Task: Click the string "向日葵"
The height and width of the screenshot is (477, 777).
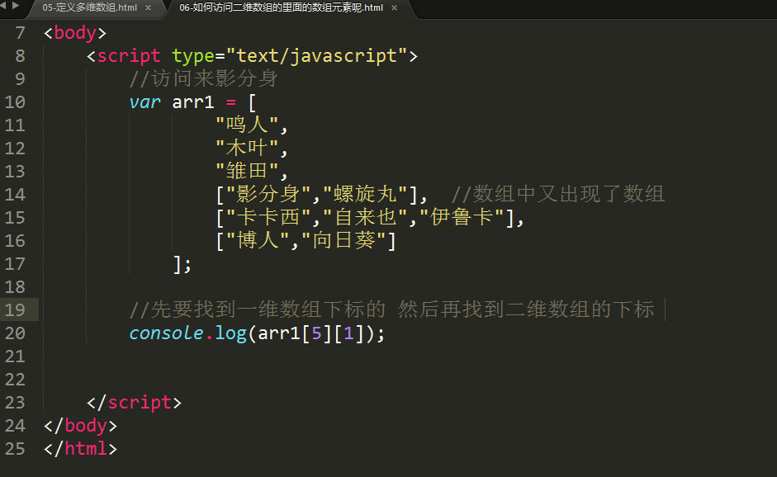Action: [x=343, y=240]
